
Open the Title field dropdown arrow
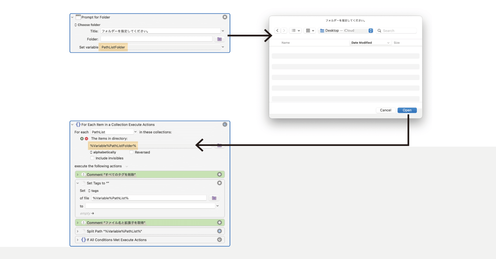pos(223,31)
